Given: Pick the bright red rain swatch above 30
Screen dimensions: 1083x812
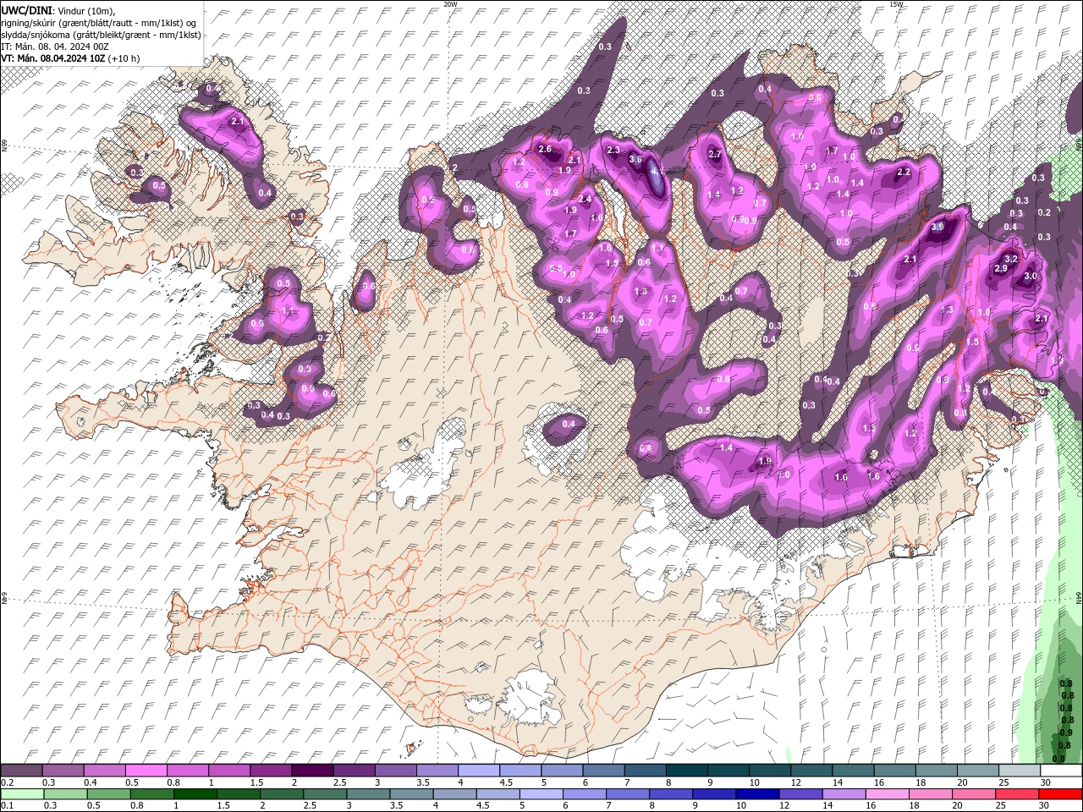Looking at the screenshot, I should (x=1060, y=794).
